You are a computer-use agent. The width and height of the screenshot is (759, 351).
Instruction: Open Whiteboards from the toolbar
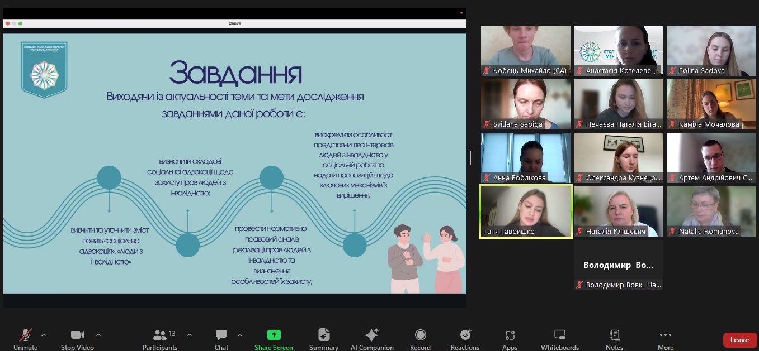pos(559,335)
